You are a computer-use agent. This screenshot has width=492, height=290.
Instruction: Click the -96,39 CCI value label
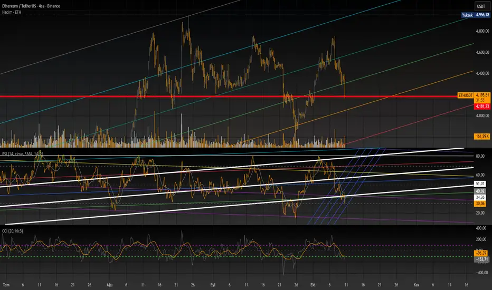coord(481,253)
